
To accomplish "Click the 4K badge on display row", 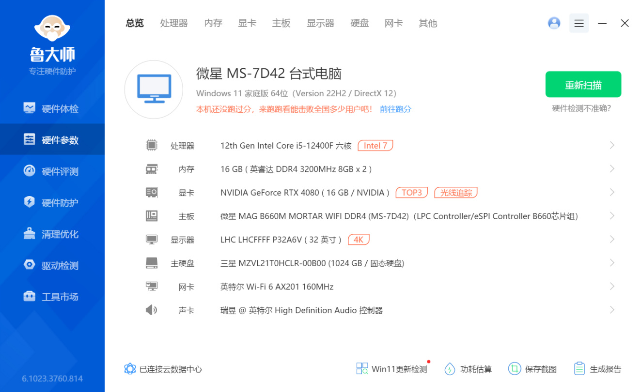I will [359, 240].
